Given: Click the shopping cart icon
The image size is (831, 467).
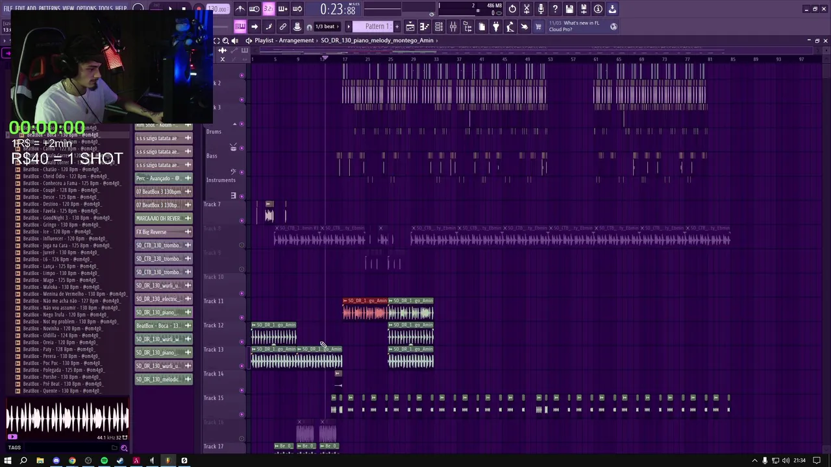Looking at the screenshot, I should pos(538,27).
